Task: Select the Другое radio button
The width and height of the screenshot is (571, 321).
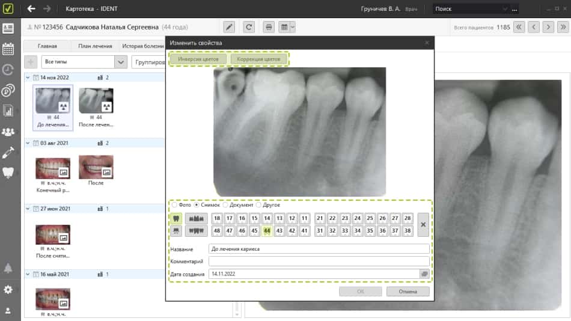Action: tap(259, 205)
